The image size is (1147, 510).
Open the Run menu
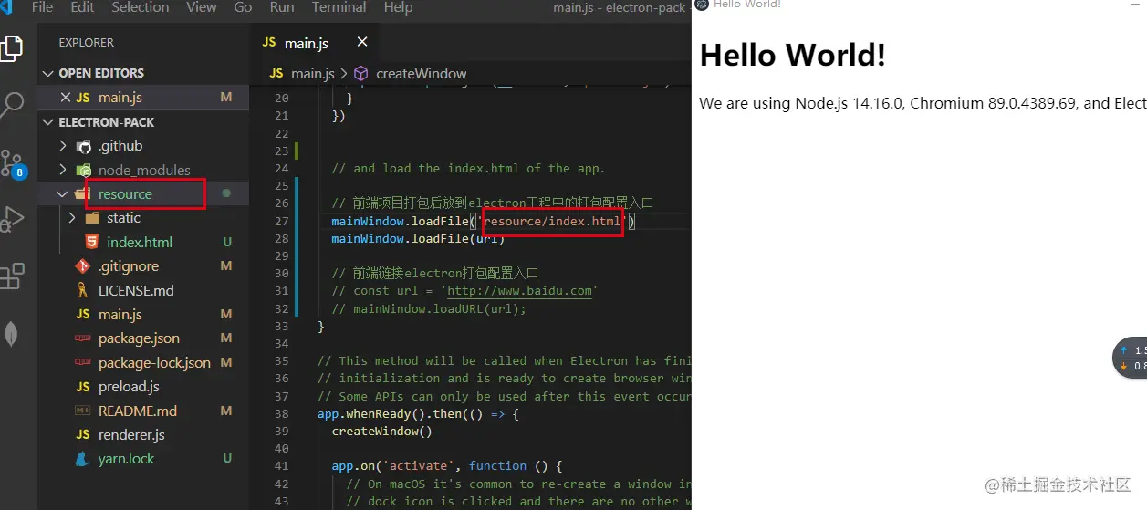[x=282, y=7]
